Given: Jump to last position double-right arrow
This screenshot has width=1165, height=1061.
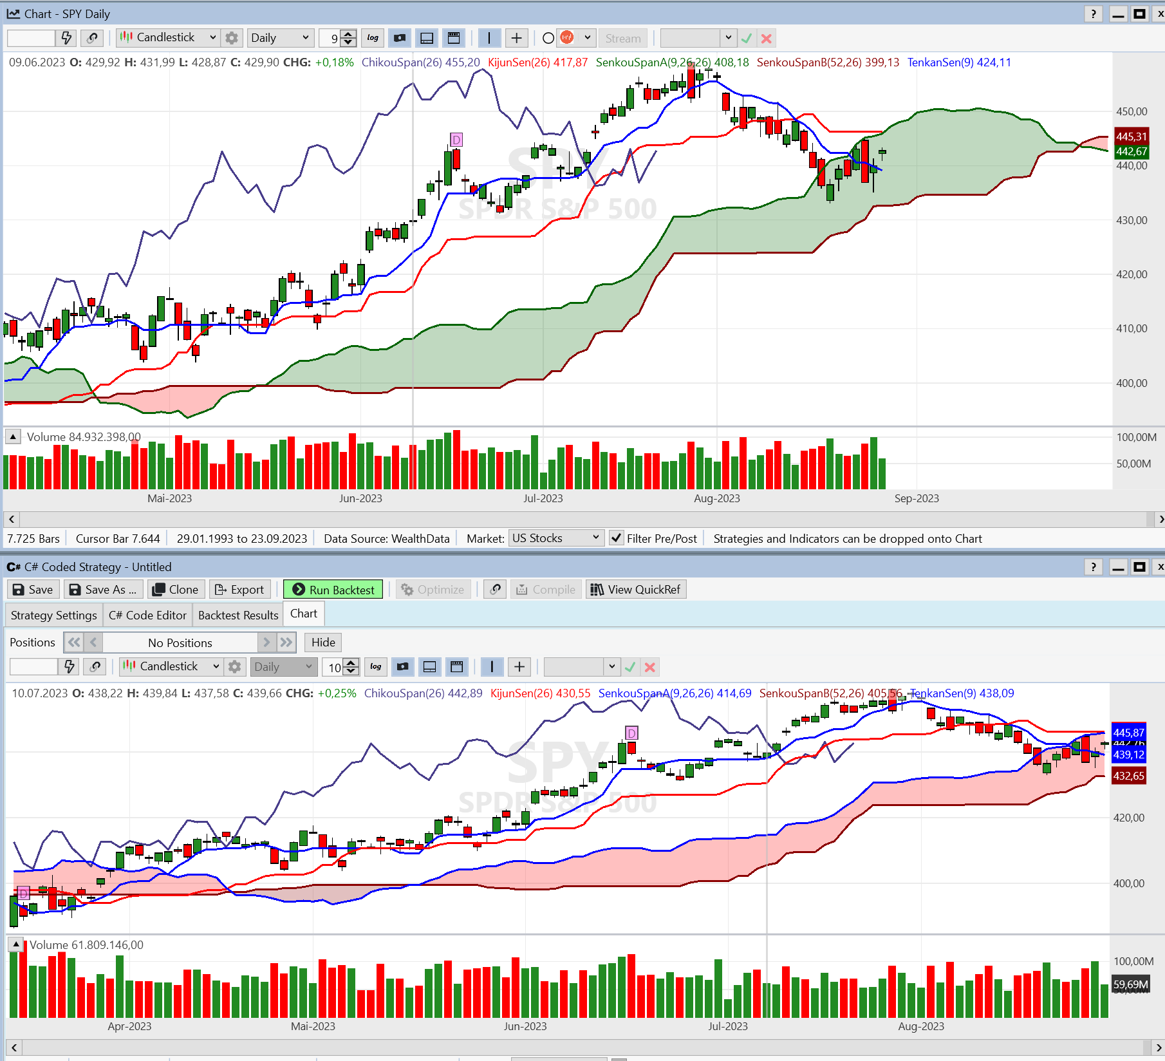Looking at the screenshot, I should (286, 642).
